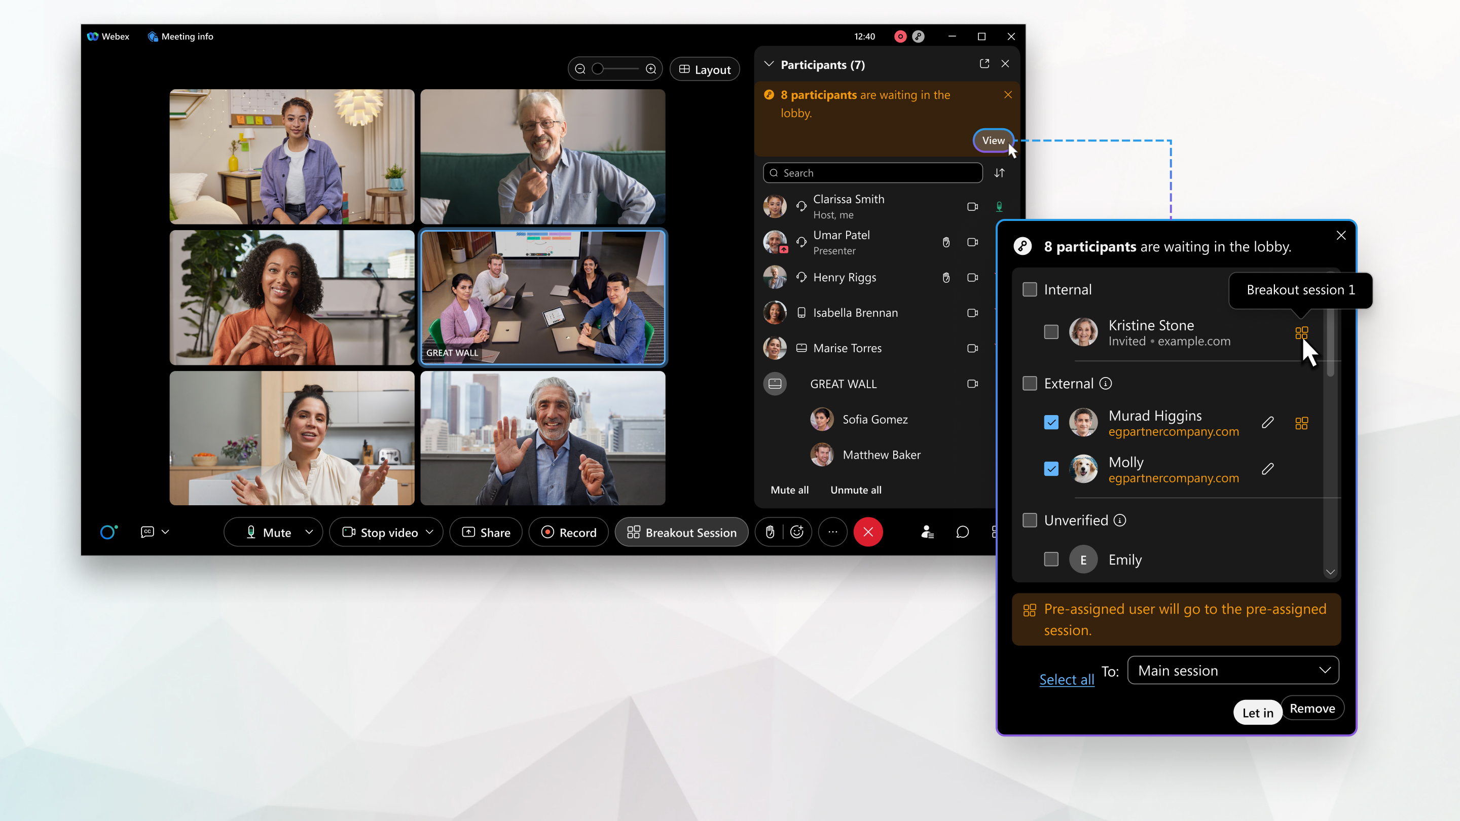Open the To session destination dropdown
Image resolution: width=1460 pixels, height=821 pixels.
coord(1233,669)
